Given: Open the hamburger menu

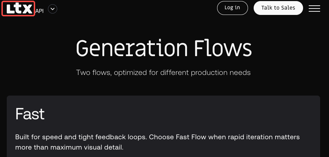Looking at the screenshot, I should [314, 9].
